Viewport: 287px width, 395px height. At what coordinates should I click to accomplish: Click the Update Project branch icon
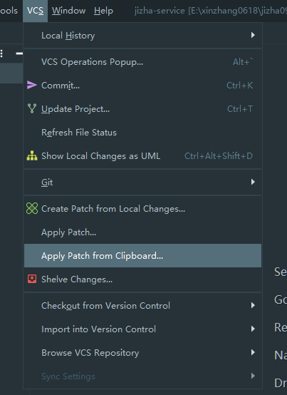32,108
